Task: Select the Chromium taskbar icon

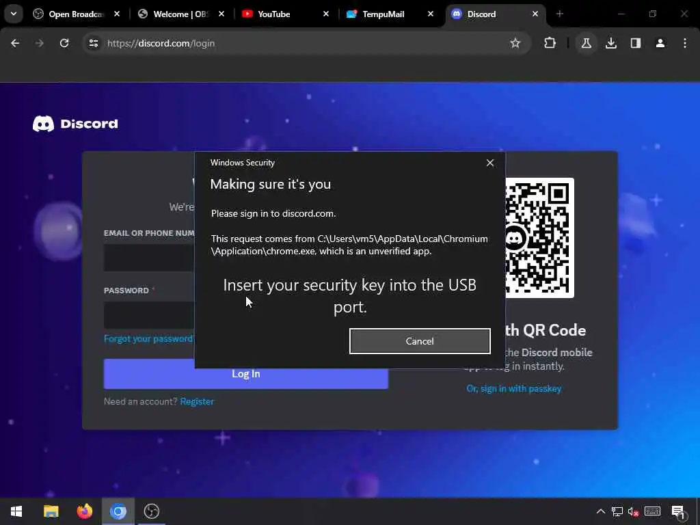Action: (118, 511)
